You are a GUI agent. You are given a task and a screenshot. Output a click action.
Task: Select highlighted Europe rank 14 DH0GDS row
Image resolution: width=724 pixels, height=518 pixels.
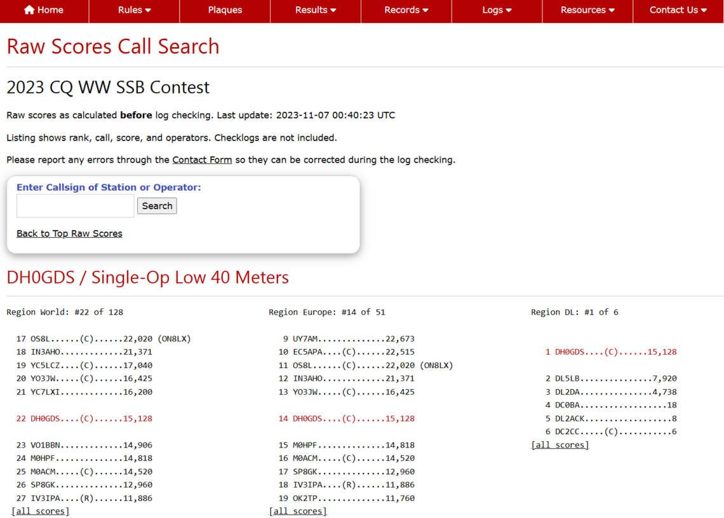346,419
